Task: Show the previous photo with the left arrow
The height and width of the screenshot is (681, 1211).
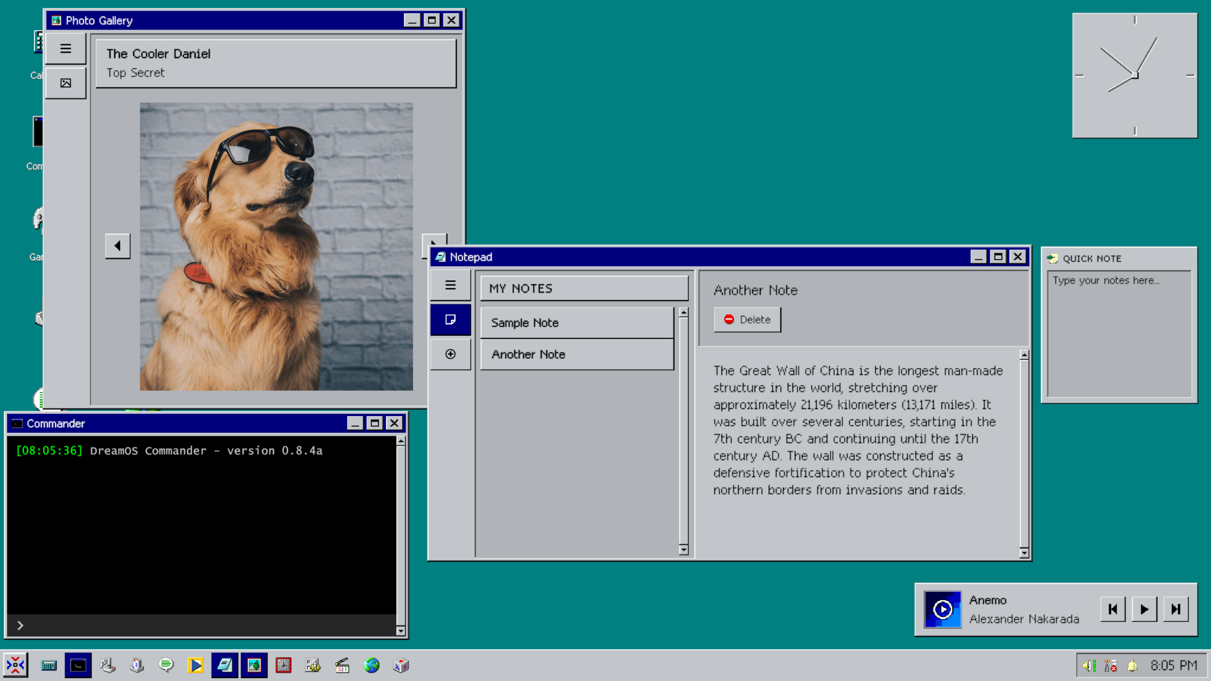Action: pyautogui.click(x=118, y=245)
